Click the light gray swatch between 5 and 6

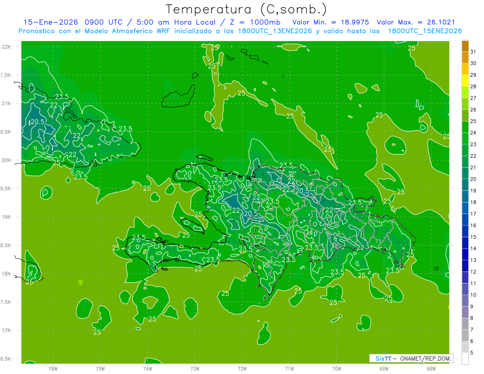pos(465,347)
